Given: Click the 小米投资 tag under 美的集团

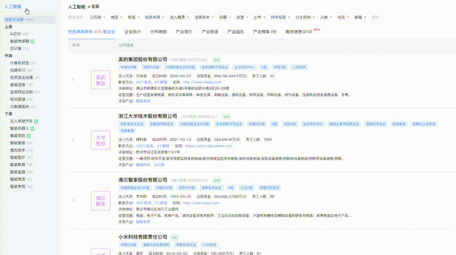Looking at the screenshot, I should tap(298, 67).
